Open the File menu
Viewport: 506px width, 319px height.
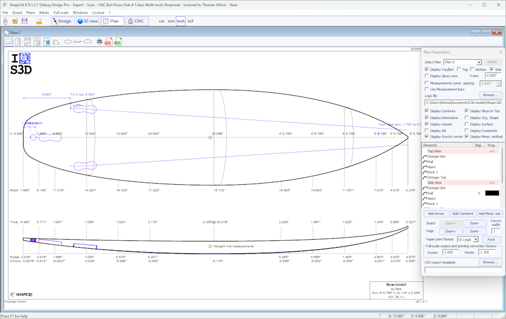6,12
